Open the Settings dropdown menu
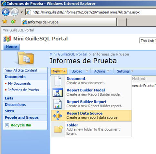Viewport: 156px width, 154px height. tap(125, 71)
